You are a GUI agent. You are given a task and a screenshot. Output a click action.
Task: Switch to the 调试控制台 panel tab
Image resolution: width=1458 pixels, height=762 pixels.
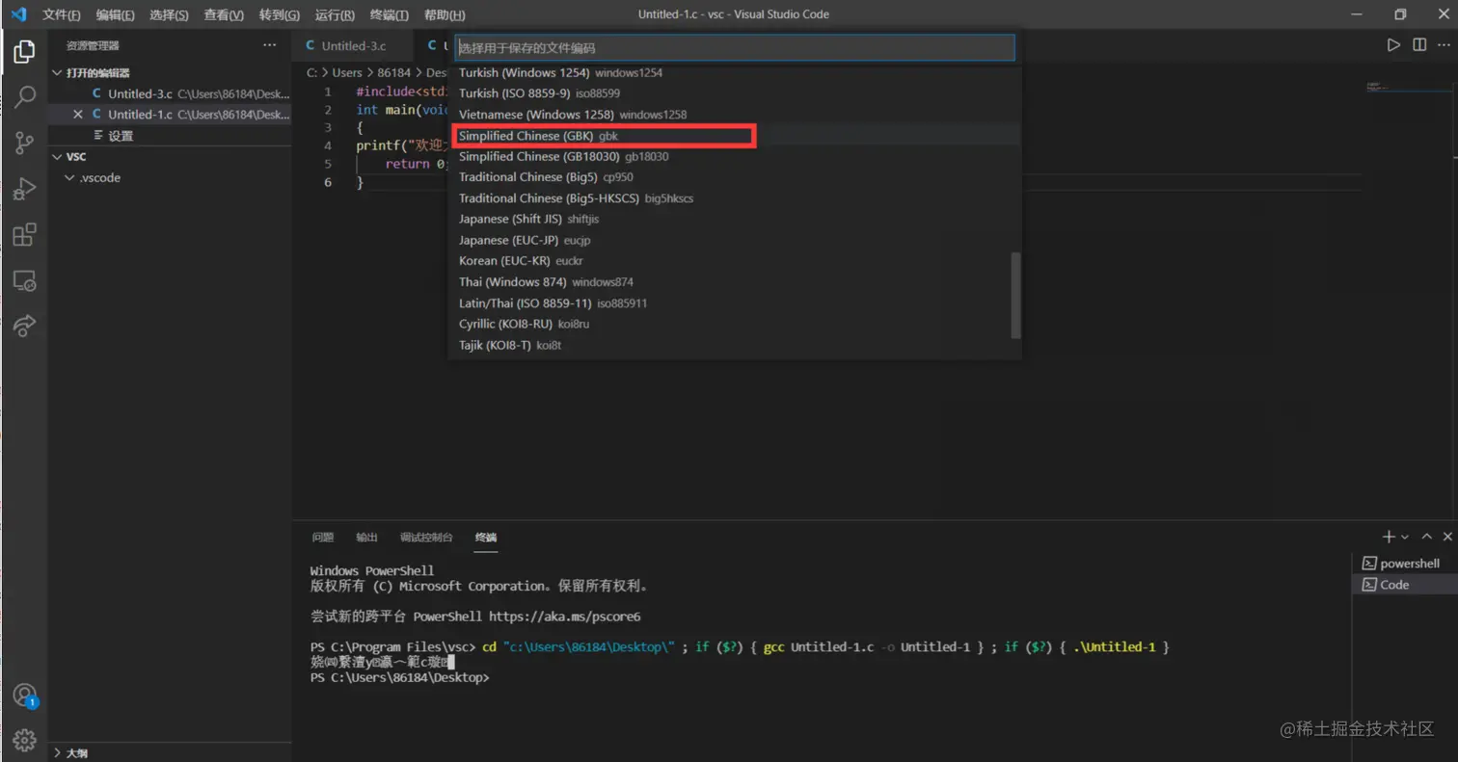tap(426, 537)
